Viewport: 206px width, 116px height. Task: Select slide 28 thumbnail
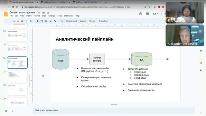tap(17, 90)
